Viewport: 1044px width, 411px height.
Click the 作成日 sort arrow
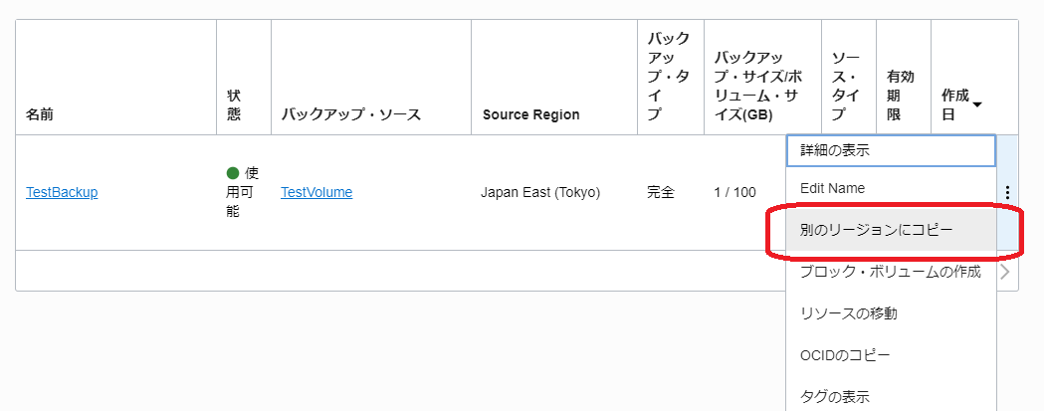(x=977, y=104)
